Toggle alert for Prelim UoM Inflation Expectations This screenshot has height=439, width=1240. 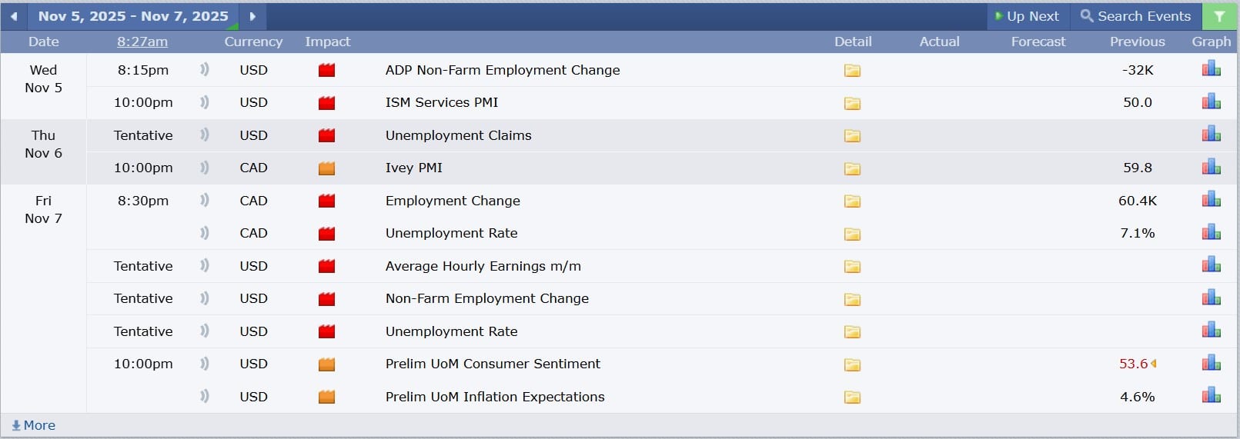(205, 397)
